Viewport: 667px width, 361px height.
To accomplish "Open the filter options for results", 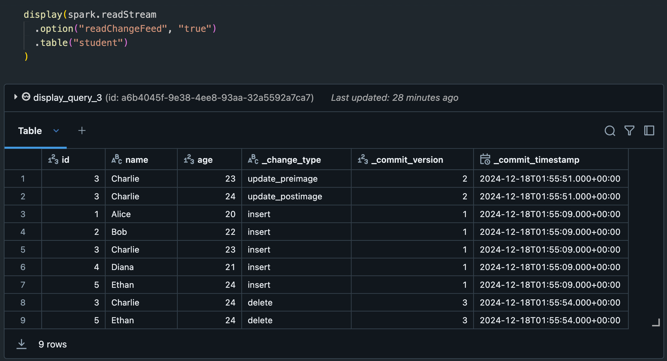I will 630,130.
